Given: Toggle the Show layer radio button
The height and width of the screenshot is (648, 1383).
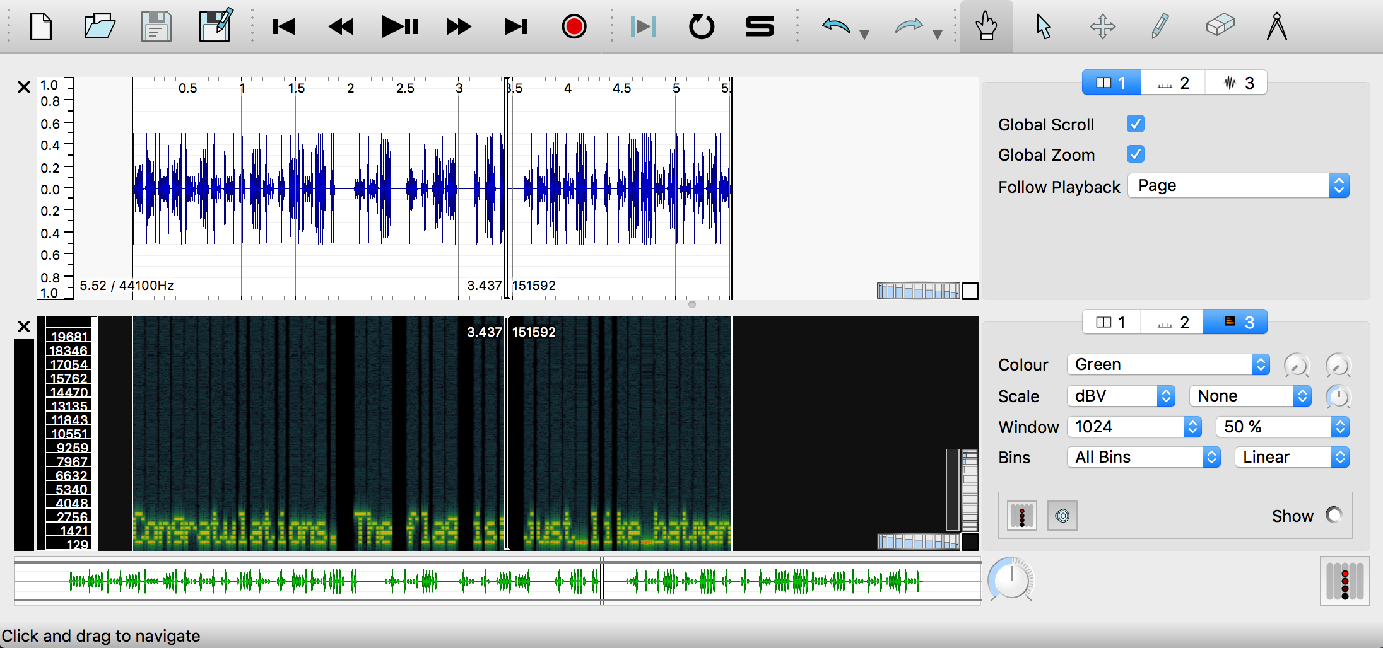Looking at the screenshot, I should (1334, 515).
